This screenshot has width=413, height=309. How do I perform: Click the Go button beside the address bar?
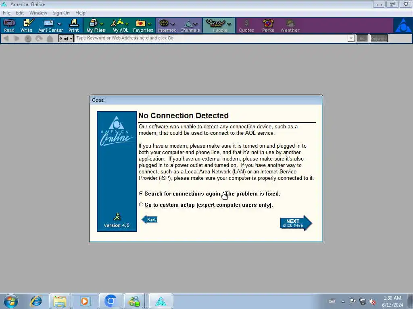362,38
